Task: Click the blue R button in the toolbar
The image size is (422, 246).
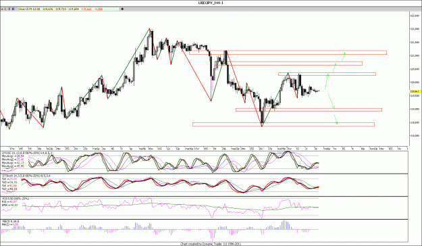Action: click(14, 9)
